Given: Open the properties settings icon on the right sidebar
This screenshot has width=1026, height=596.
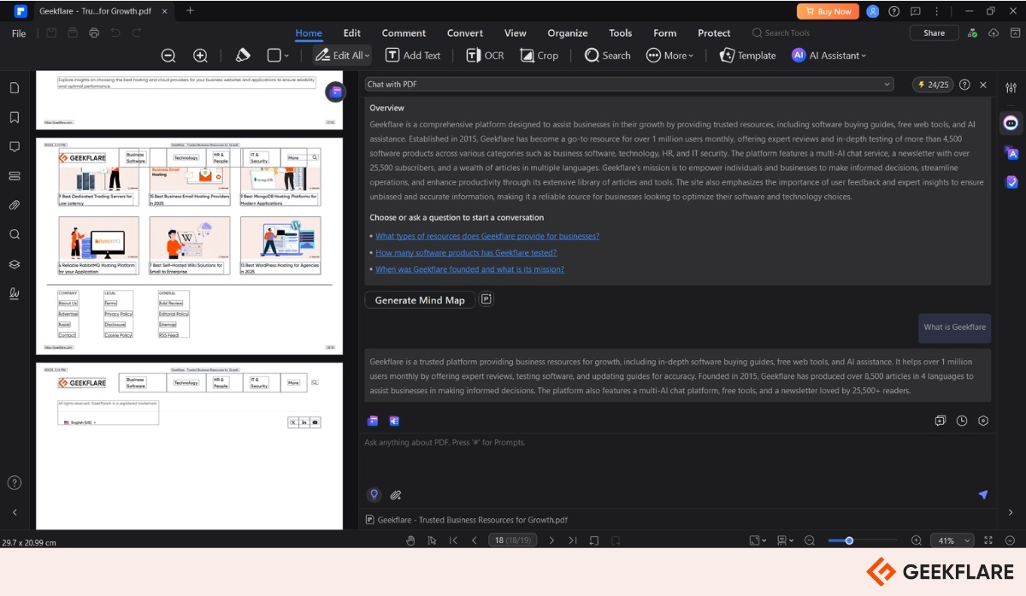Looking at the screenshot, I should (1011, 88).
